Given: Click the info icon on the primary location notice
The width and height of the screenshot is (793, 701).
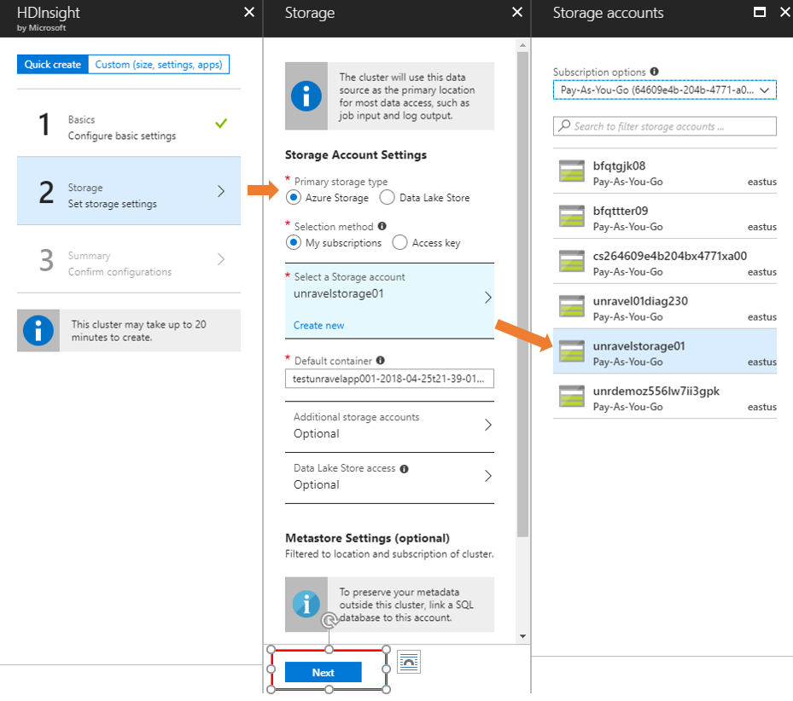Looking at the screenshot, I should click(306, 96).
